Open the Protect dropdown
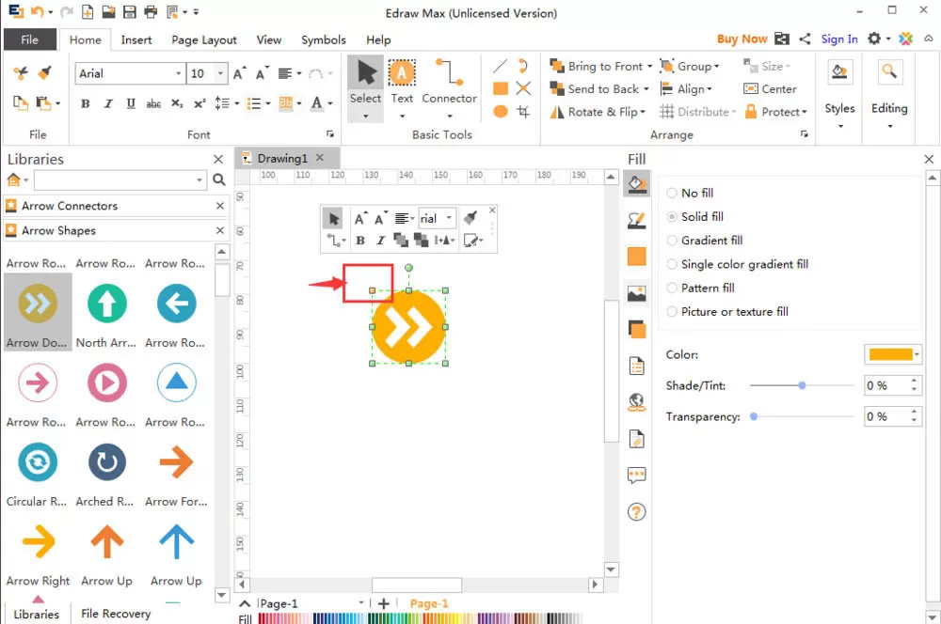 pyautogui.click(x=775, y=112)
